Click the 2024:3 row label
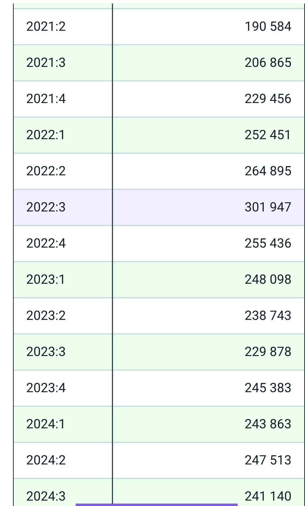Viewport: 305px width, 506px height. (46, 496)
